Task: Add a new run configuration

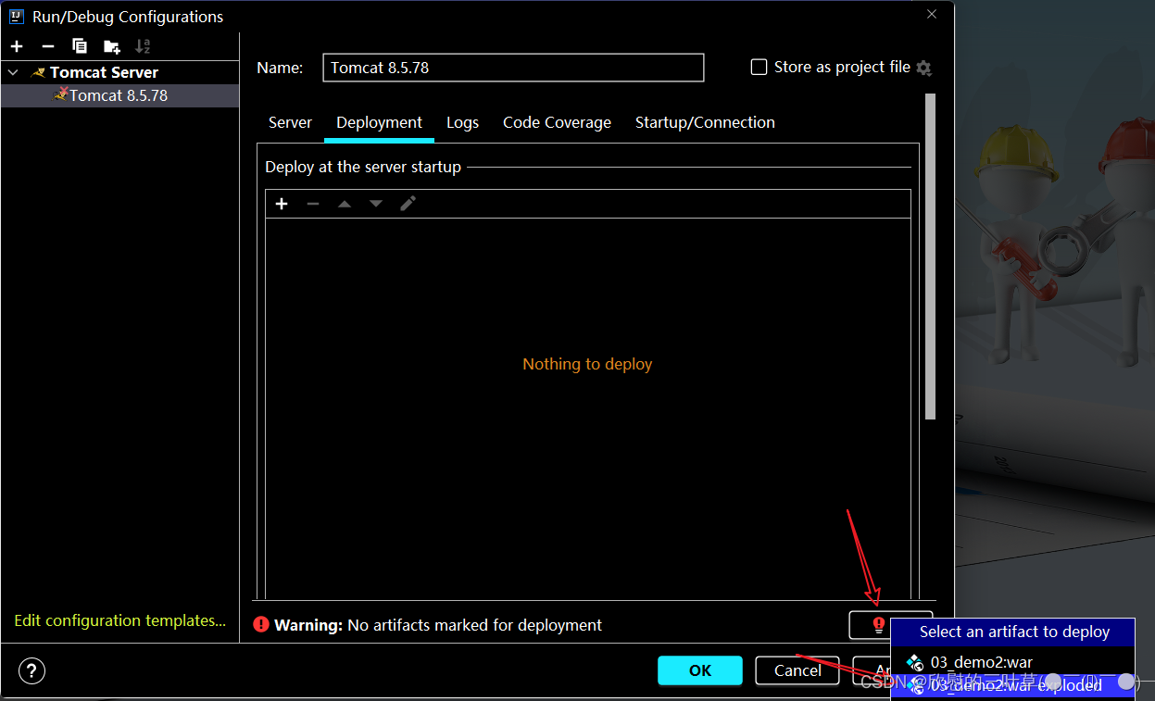Action: click(x=17, y=46)
